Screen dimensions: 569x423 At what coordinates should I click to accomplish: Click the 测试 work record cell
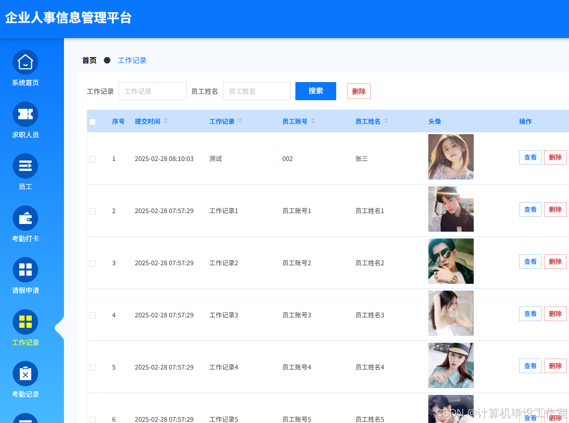click(x=216, y=159)
